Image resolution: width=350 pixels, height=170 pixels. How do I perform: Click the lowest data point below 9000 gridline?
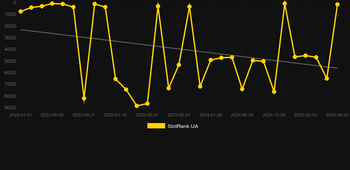(x=137, y=106)
